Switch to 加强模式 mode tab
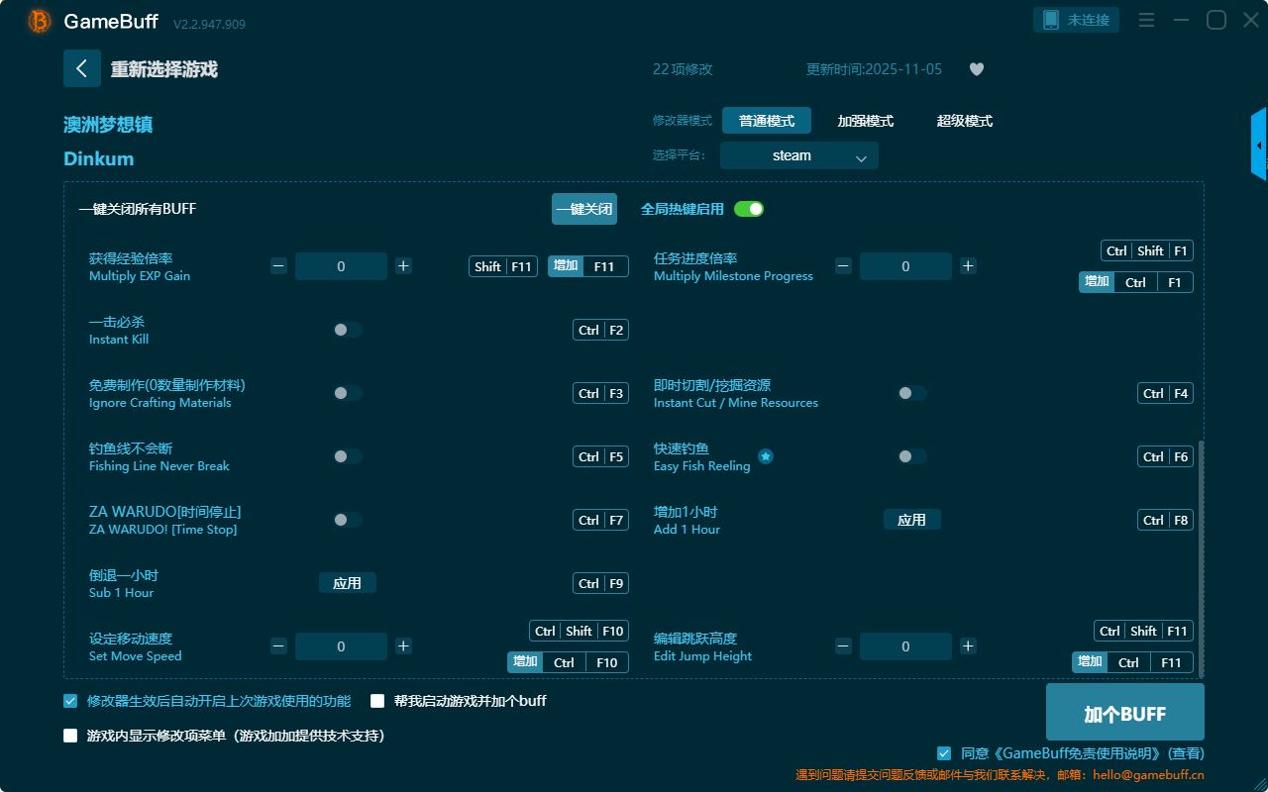The image size is (1268, 792). 865,121
